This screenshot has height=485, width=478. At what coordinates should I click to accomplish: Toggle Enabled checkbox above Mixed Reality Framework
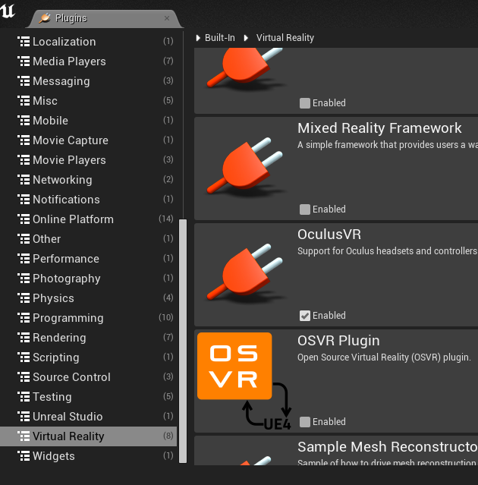[x=305, y=103]
